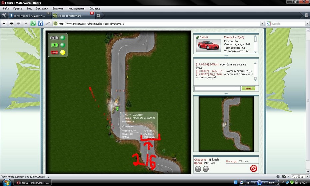Image resolution: width=310 pixels, height=186 pixels.
Task: Click the lightning nitro button
Action: (x=198, y=169)
